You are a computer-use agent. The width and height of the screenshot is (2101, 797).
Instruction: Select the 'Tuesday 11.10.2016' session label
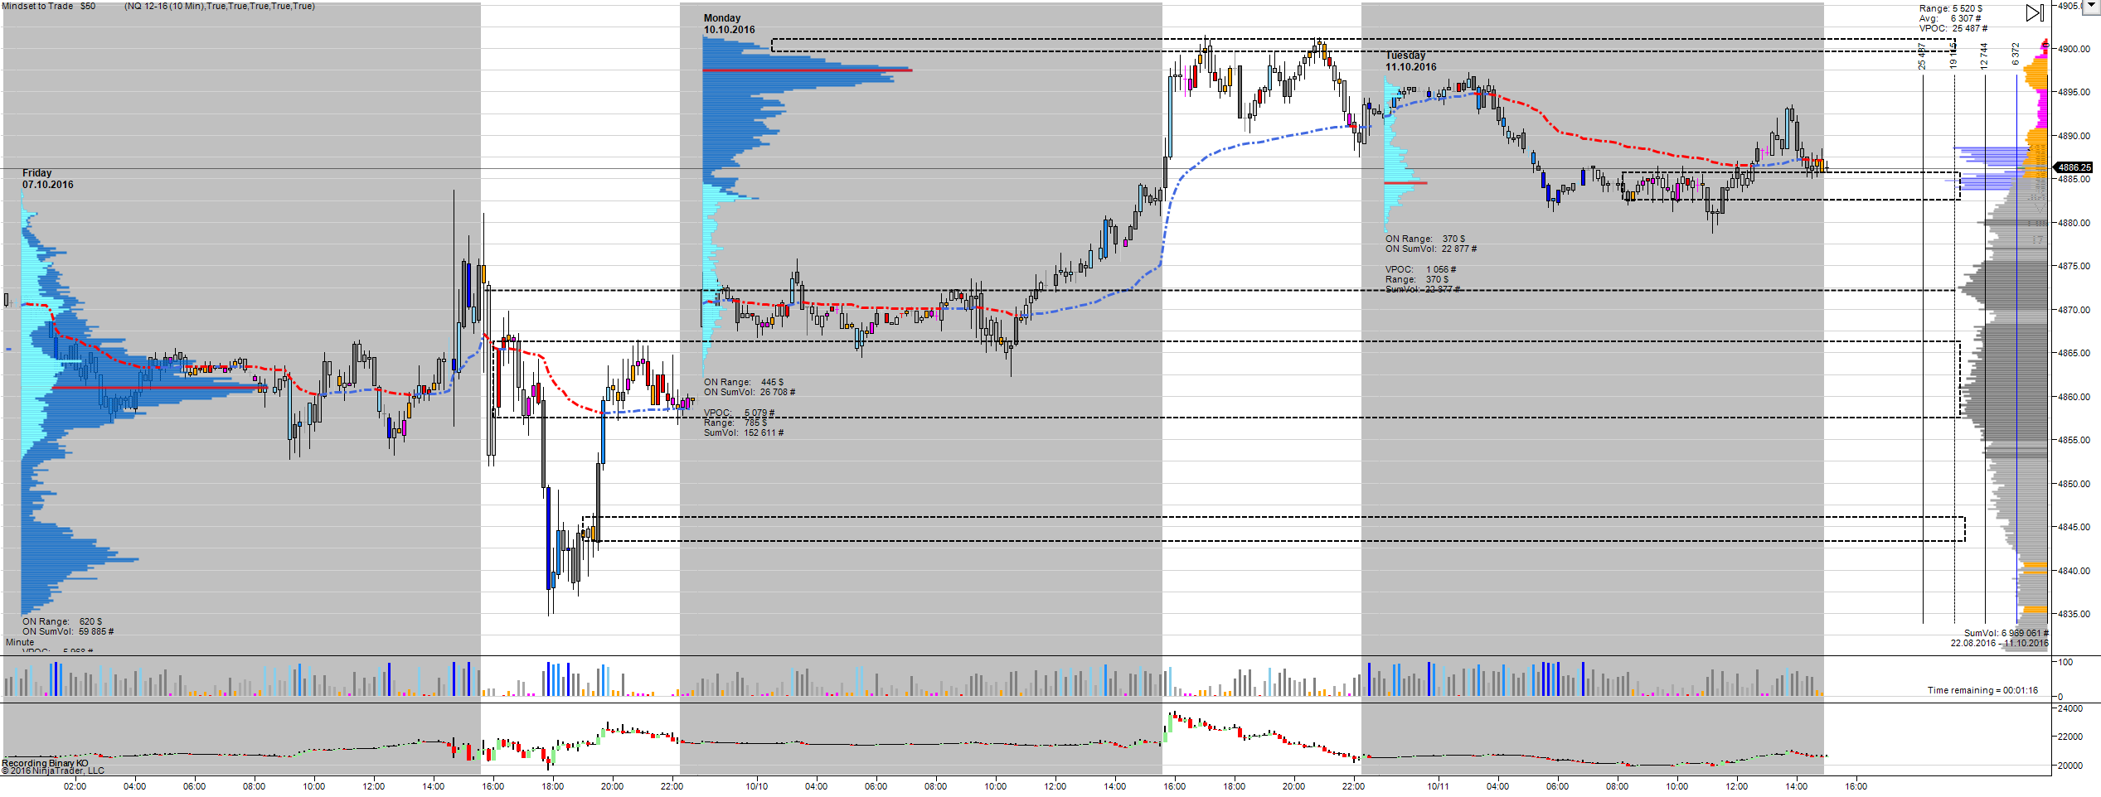pyautogui.click(x=1411, y=61)
